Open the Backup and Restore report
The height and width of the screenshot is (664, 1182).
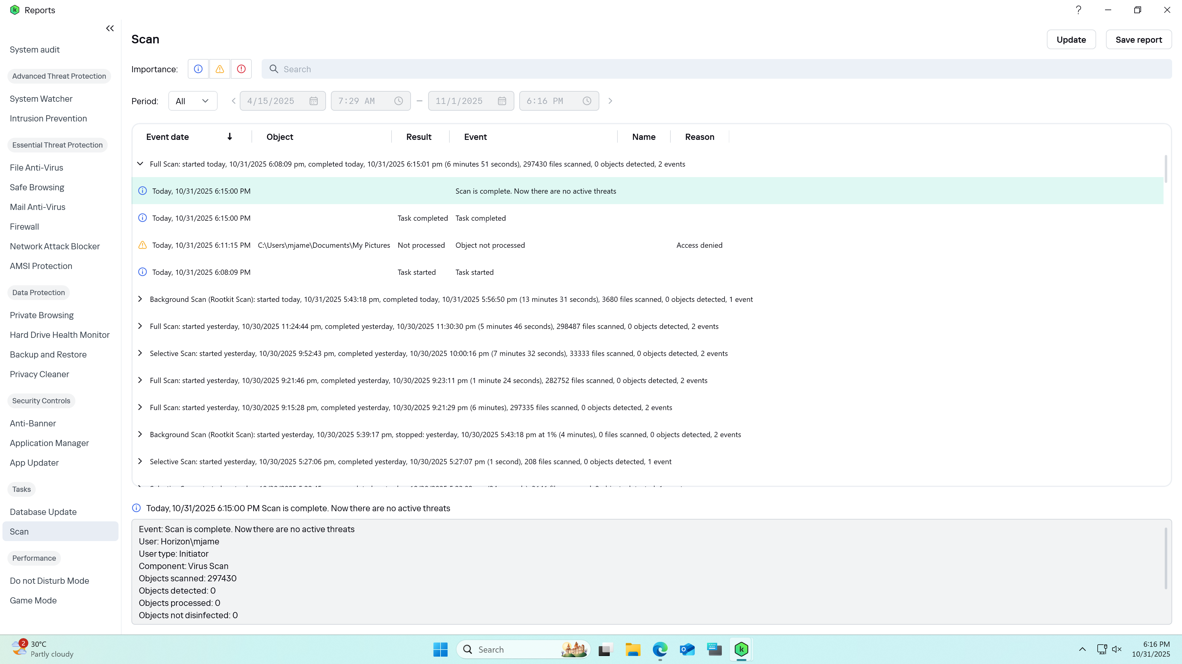click(x=48, y=354)
